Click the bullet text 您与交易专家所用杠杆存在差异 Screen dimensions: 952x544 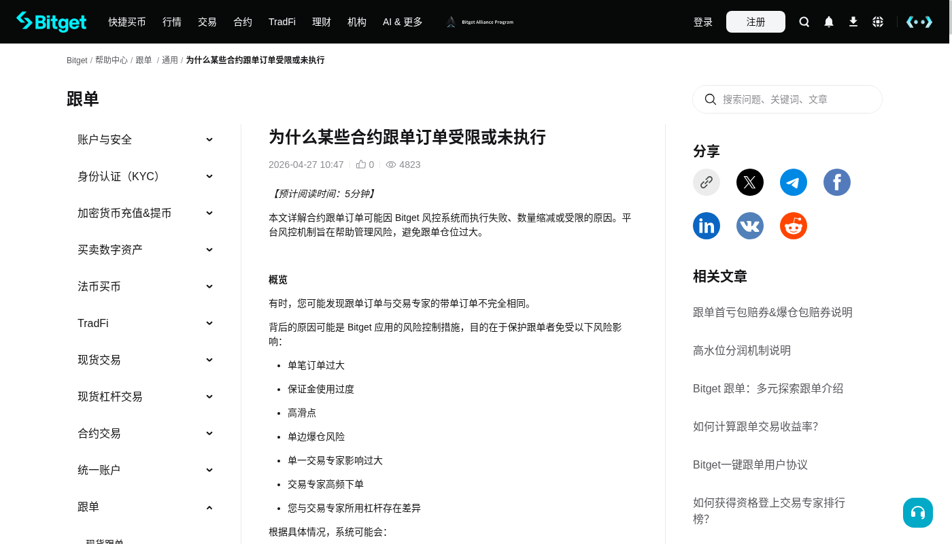coord(354,508)
